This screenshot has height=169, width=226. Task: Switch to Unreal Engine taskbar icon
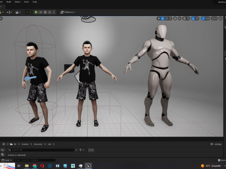(x=89, y=166)
